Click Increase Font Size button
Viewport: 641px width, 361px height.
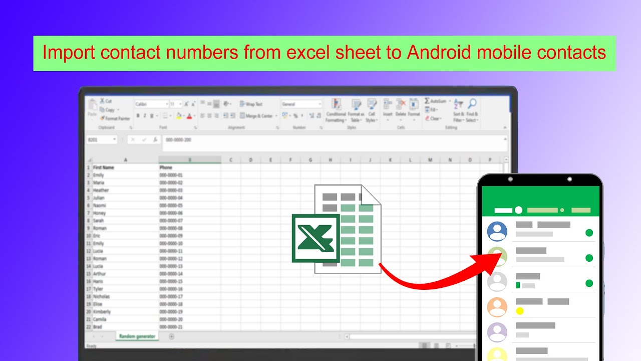tap(187, 104)
